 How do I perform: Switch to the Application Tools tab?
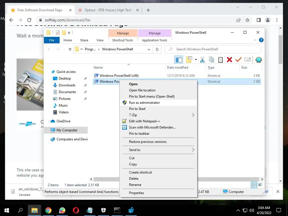click(x=154, y=40)
